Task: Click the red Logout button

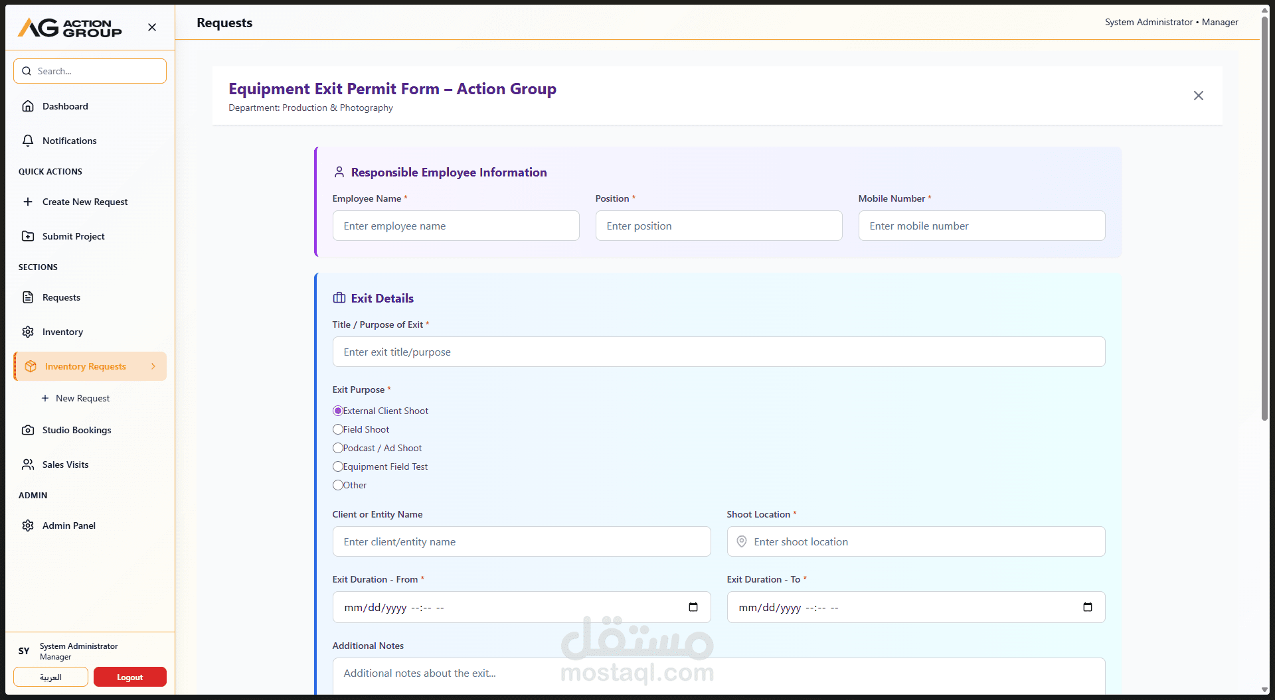Action: pos(130,677)
